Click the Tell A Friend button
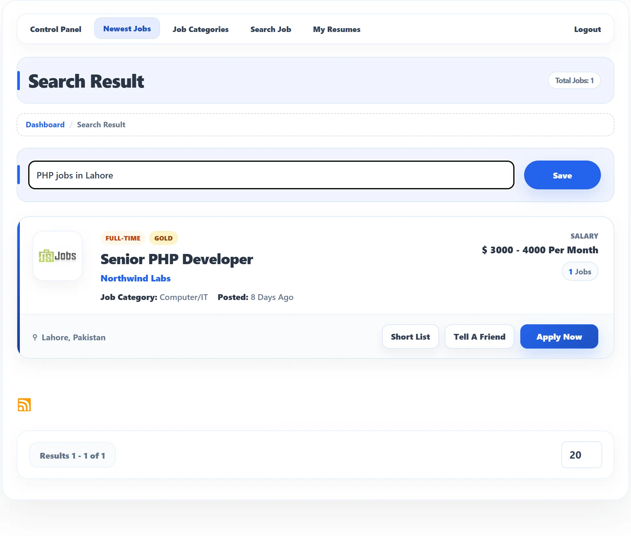The width and height of the screenshot is (631, 536). point(479,337)
